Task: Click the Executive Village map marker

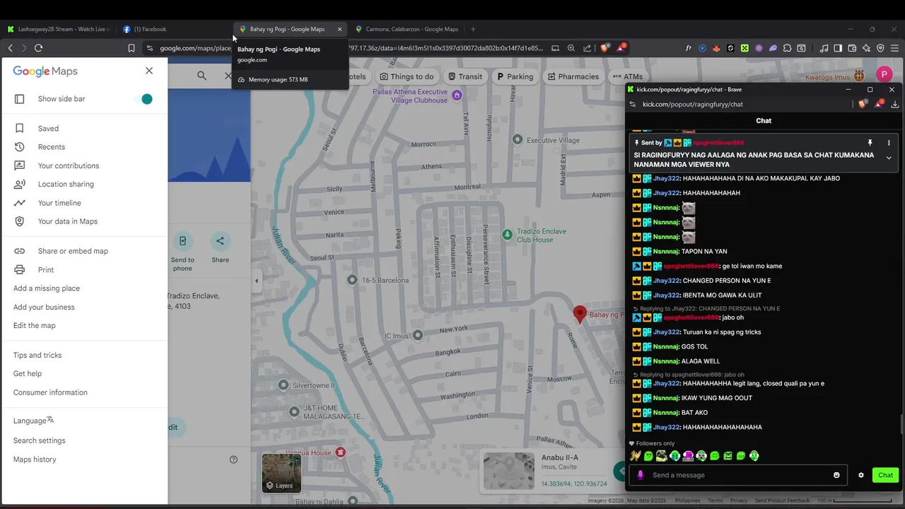Action: 518,140
